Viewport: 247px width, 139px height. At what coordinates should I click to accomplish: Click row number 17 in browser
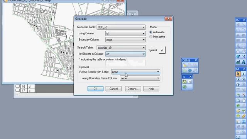24,90
